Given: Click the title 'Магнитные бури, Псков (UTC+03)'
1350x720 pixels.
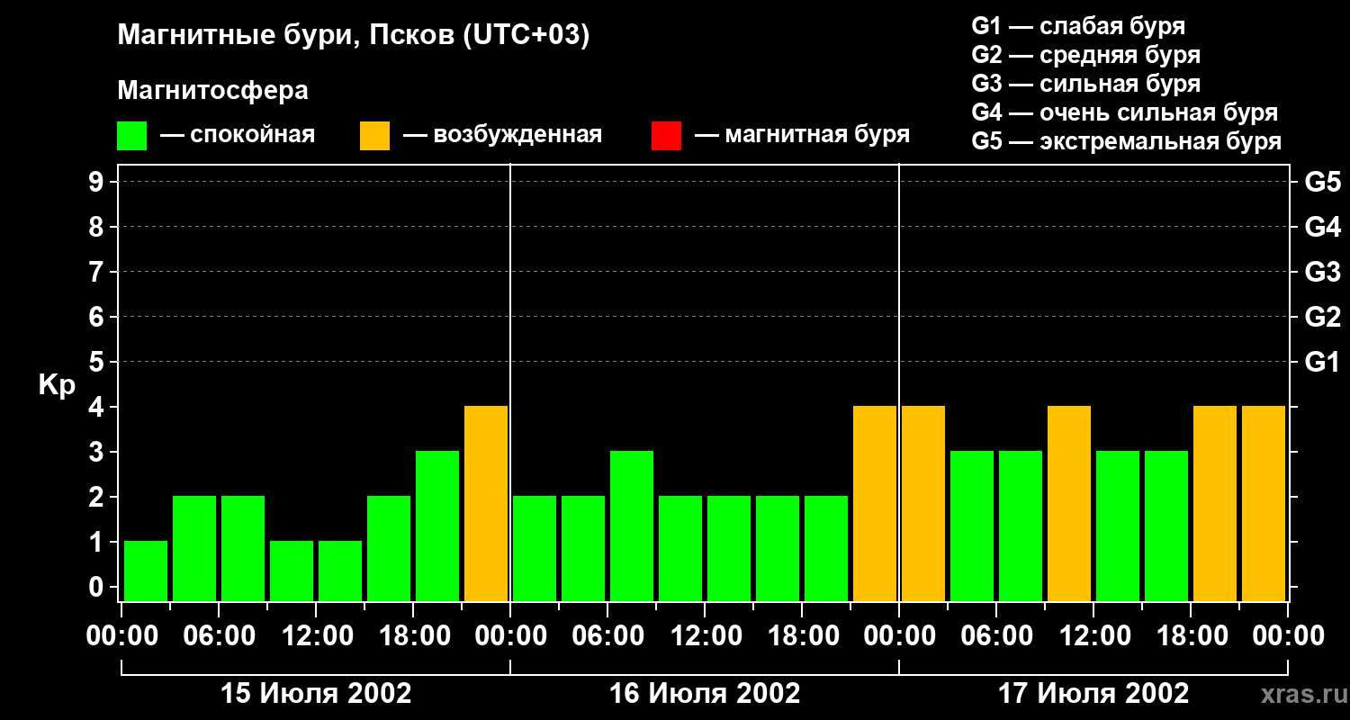Looking at the screenshot, I should point(354,37).
